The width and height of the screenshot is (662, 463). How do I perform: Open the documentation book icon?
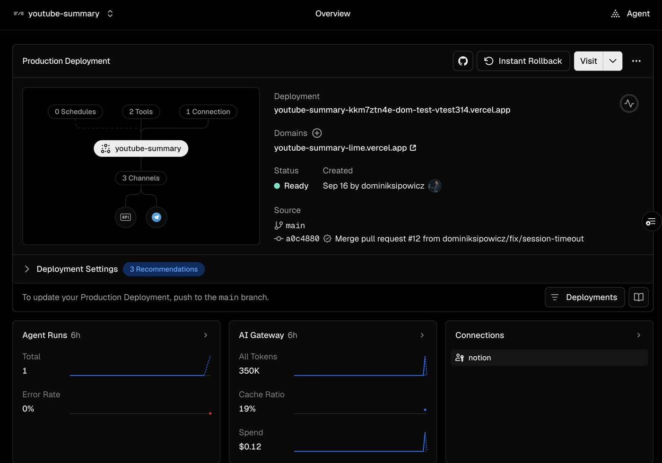638,297
